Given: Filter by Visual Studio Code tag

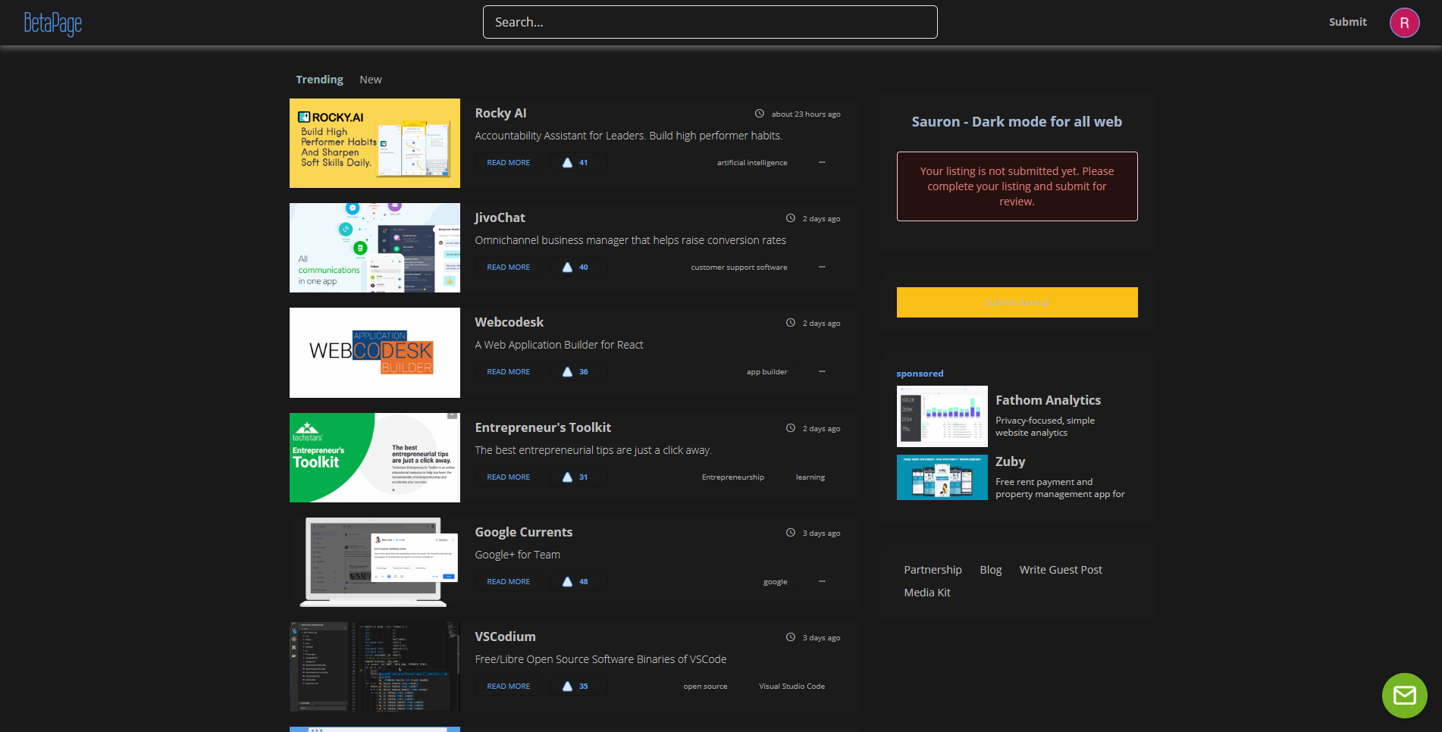Looking at the screenshot, I should coord(792,687).
